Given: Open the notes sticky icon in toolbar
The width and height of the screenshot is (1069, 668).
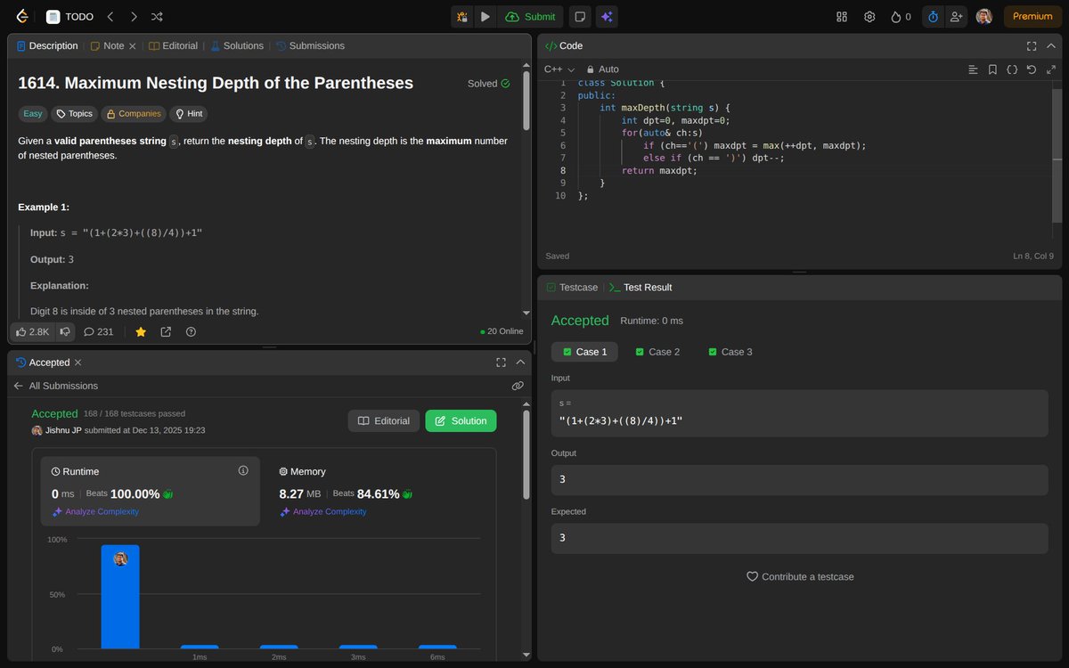Looking at the screenshot, I should point(580,16).
